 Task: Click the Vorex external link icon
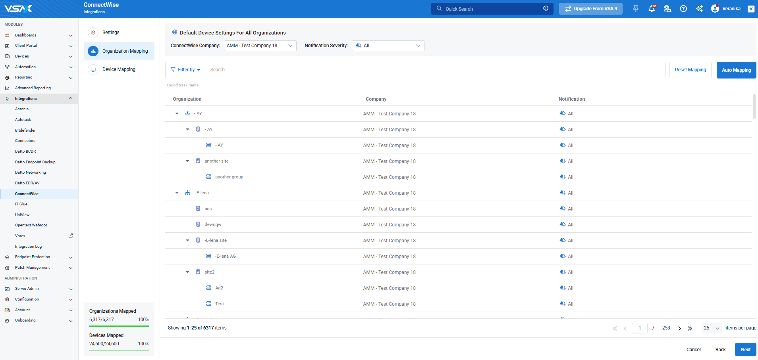click(x=71, y=236)
